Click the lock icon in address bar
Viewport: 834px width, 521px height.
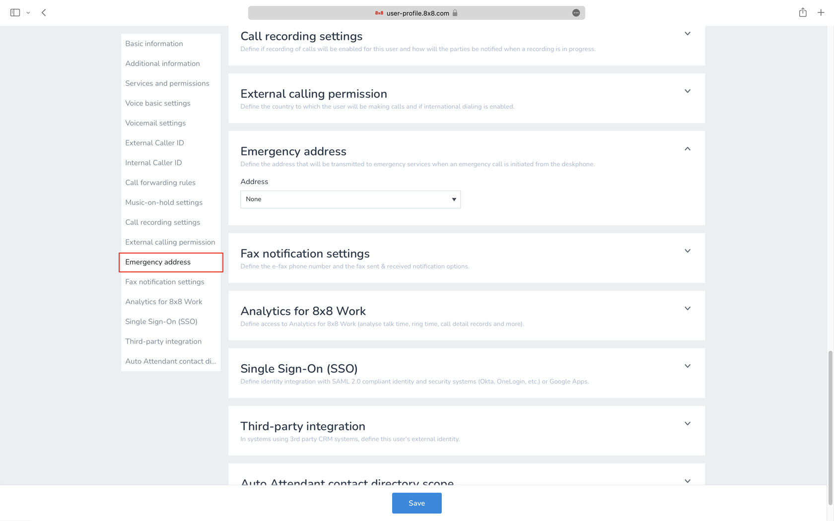click(x=455, y=13)
